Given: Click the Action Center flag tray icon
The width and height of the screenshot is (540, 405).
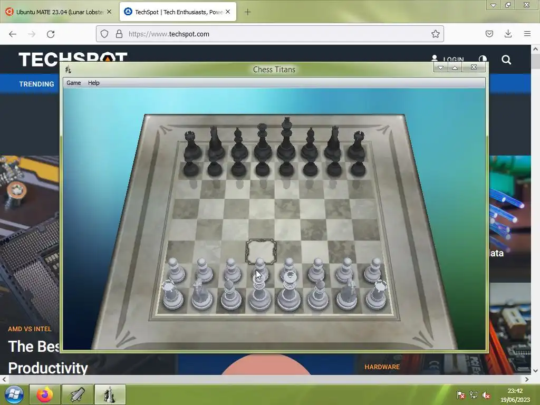Looking at the screenshot, I should pos(460,395).
